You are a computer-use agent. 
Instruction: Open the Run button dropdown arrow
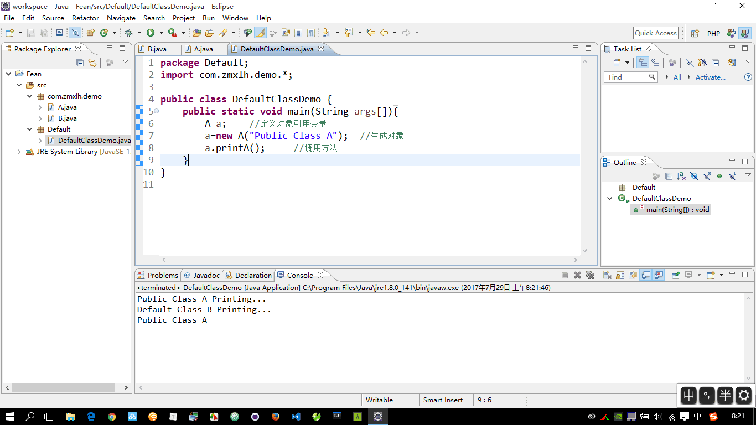pos(161,33)
